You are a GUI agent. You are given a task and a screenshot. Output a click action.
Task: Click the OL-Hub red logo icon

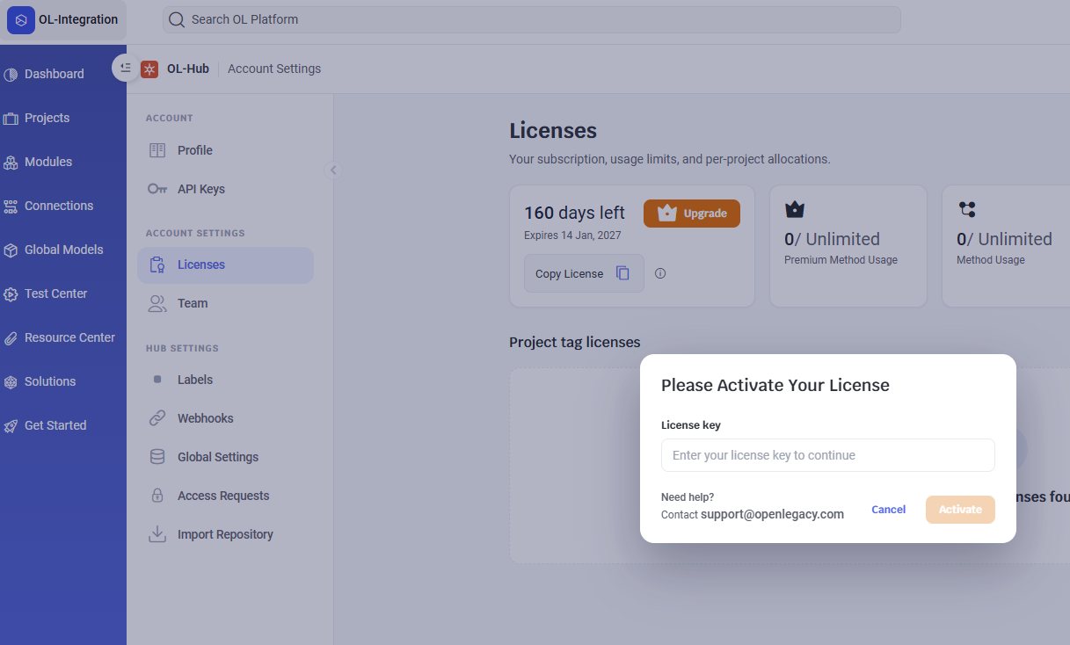(x=149, y=69)
